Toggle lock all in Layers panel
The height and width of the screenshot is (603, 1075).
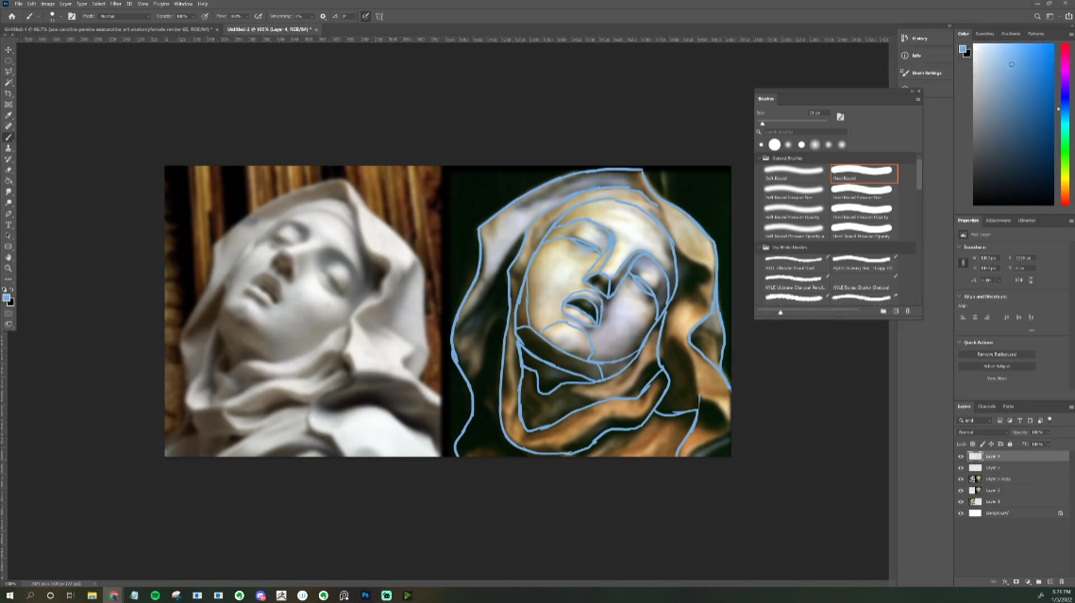pyautogui.click(x=1010, y=444)
